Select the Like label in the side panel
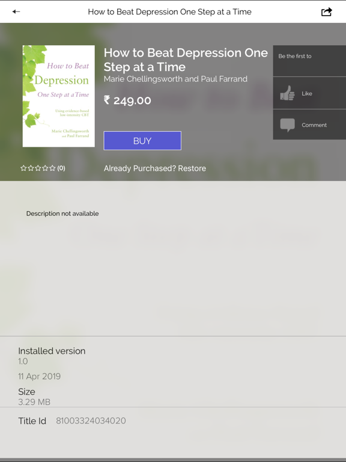 click(306, 93)
